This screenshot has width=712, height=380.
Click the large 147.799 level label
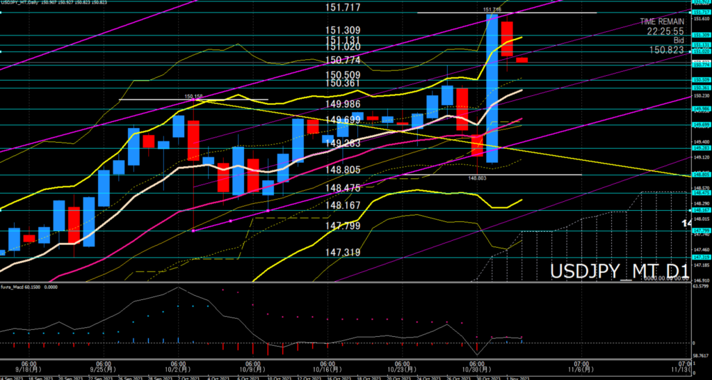[343, 226]
